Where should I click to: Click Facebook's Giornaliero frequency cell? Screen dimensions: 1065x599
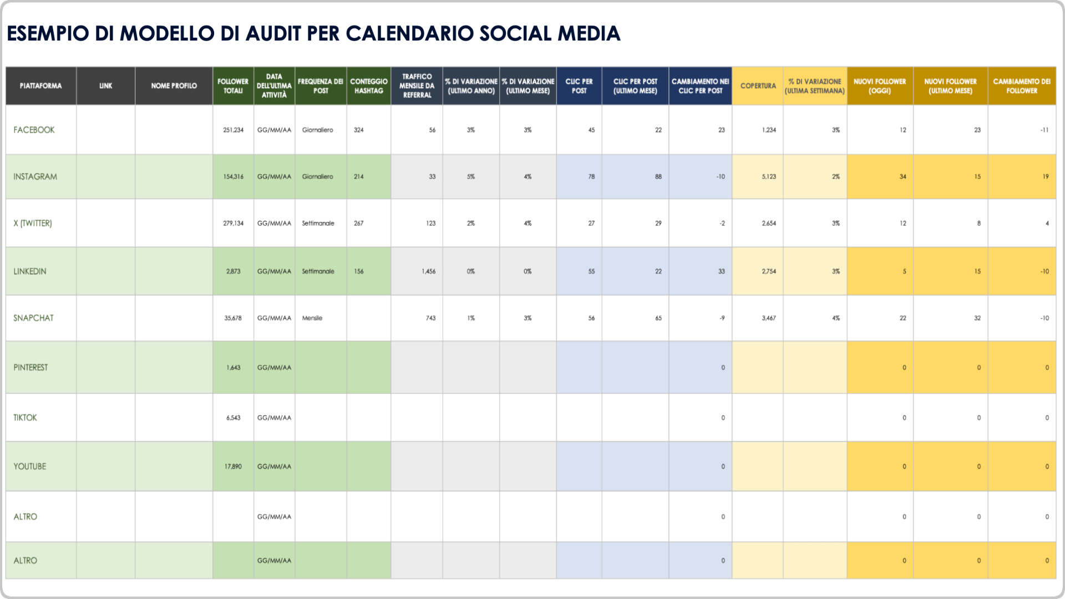(x=321, y=130)
